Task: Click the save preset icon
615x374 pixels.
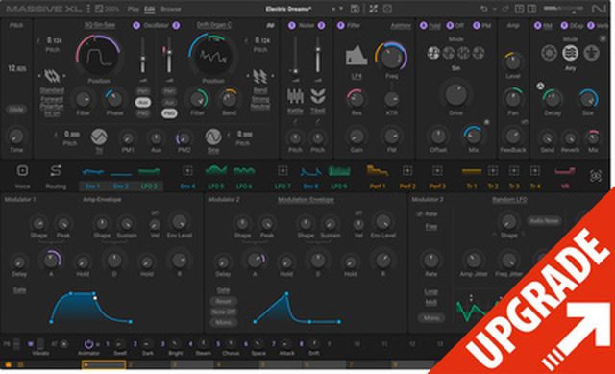Action: click(x=355, y=9)
